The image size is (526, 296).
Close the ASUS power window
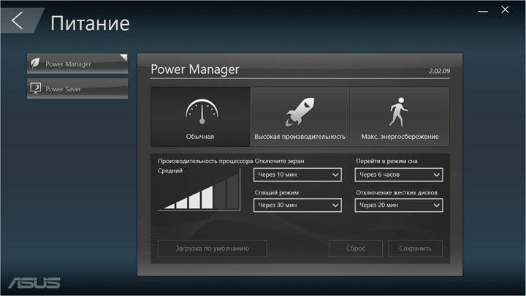(x=506, y=10)
